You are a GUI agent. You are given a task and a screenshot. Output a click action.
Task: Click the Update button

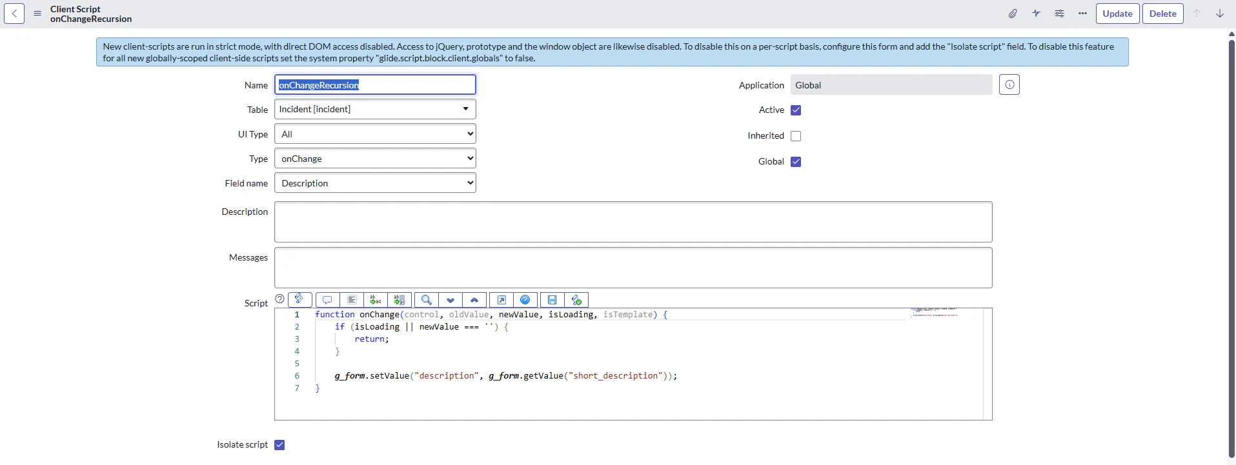click(1117, 14)
